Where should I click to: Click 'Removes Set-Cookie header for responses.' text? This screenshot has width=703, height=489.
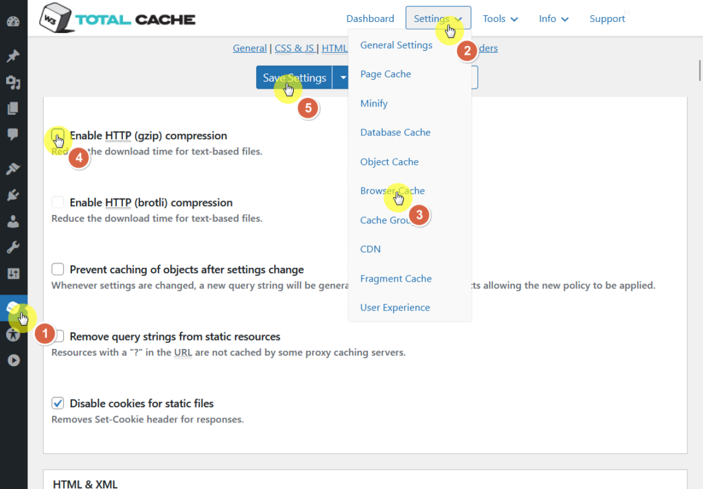(148, 420)
